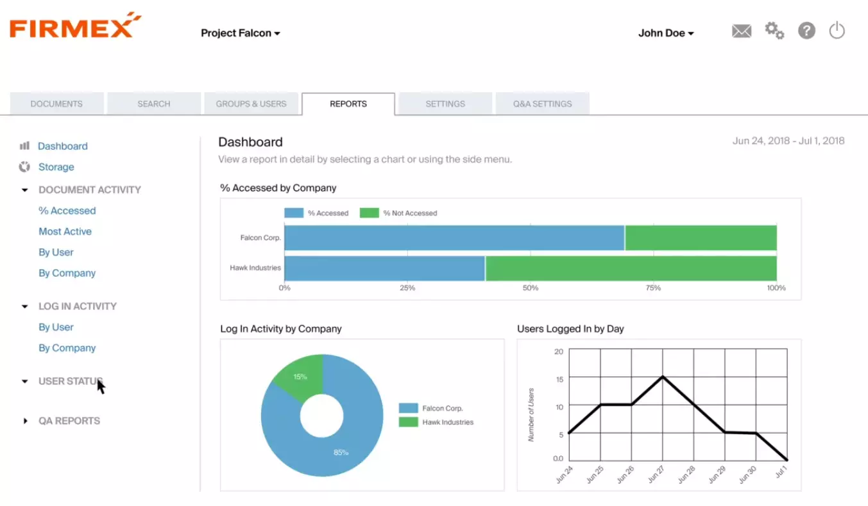Click the 15% green donut slice

[300, 377]
